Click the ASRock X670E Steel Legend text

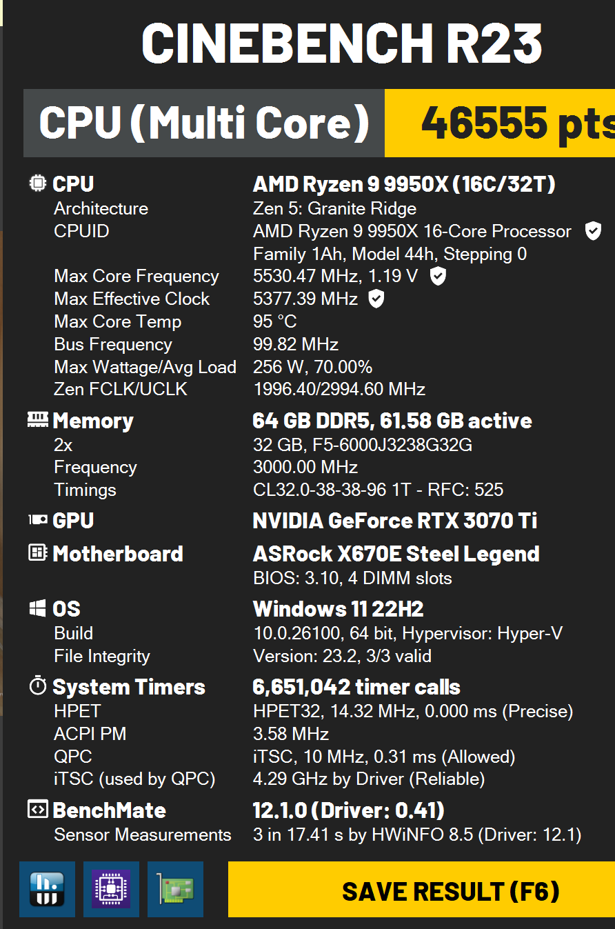pyautogui.click(x=396, y=554)
